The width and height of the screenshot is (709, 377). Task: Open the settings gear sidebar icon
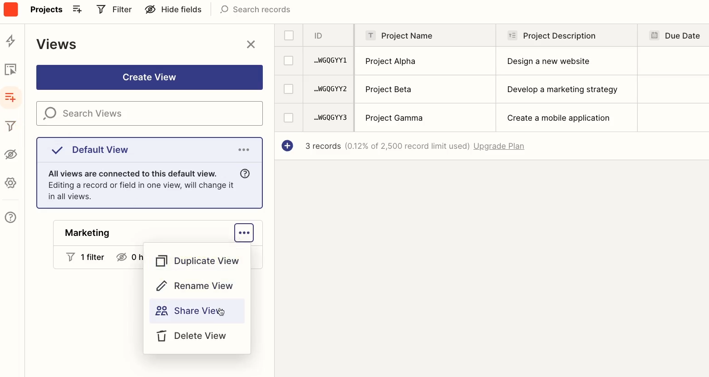point(10,183)
